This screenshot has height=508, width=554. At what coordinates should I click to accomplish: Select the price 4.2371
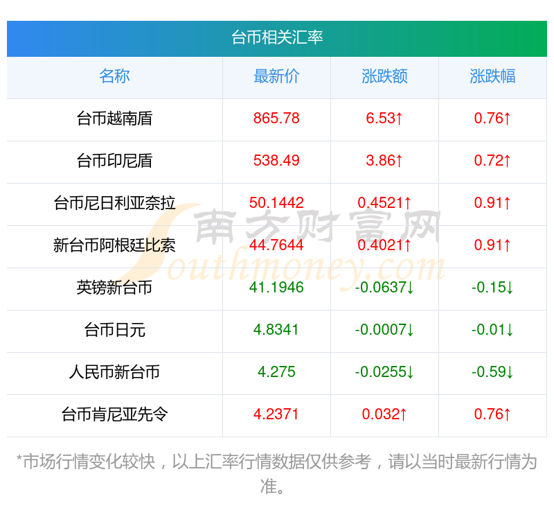tap(276, 414)
